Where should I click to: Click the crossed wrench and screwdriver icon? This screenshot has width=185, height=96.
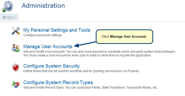point(16,31)
